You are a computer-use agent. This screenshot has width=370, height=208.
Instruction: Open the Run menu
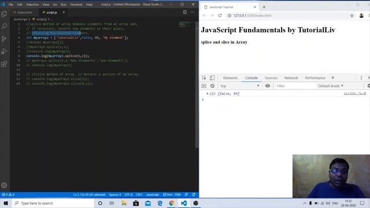pos(64,5)
